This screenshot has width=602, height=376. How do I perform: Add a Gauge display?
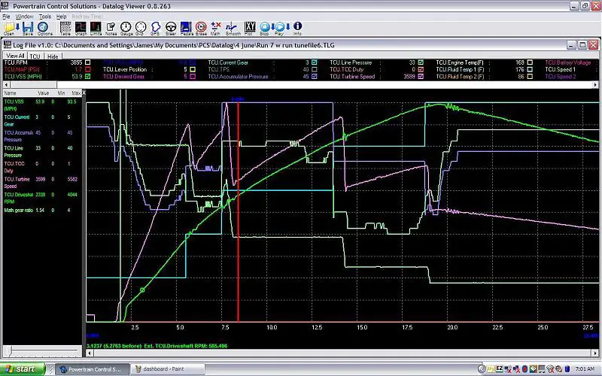(126, 28)
